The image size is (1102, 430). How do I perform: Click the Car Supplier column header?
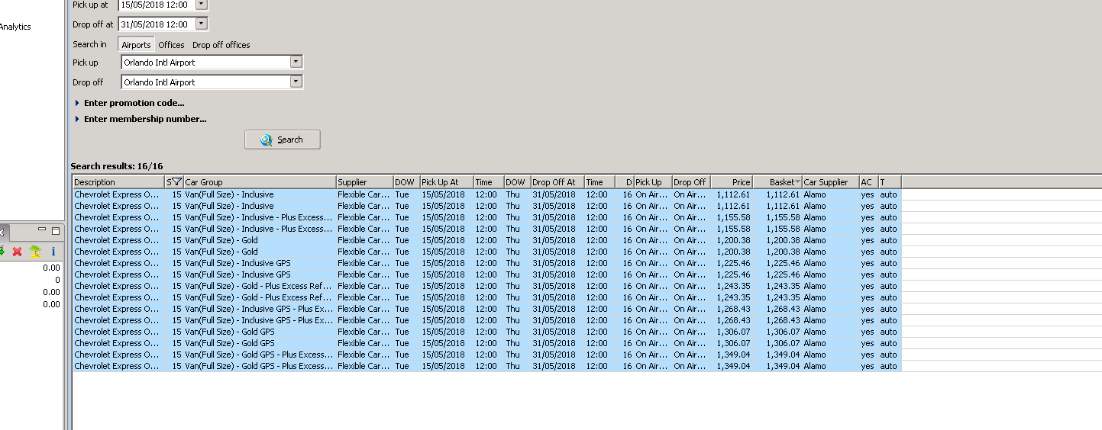point(830,182)
